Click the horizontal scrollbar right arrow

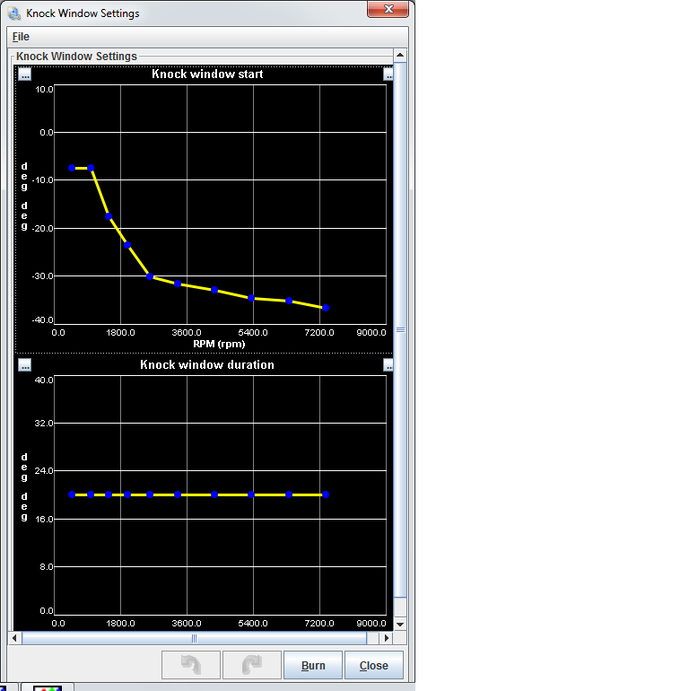point(387,638)
